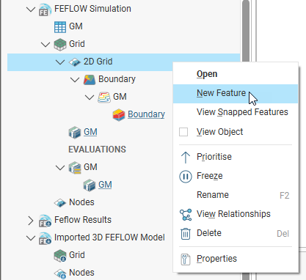Click the Properties wrench icon
Viewport: 306px width, 280px height.
[x=186, y=259]
